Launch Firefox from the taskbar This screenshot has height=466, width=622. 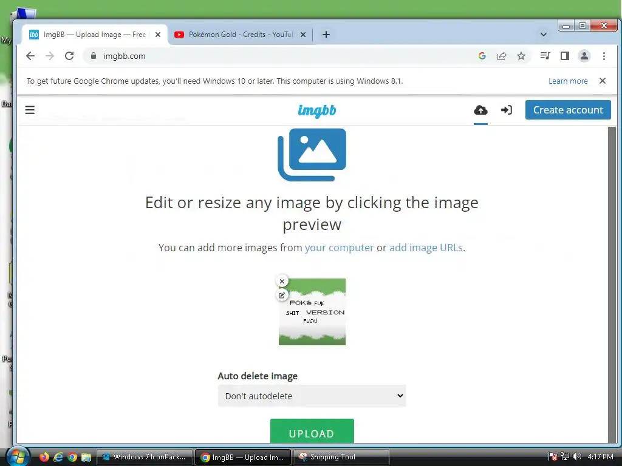tap(44, 457)
